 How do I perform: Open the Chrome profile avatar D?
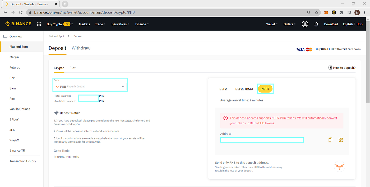(x=357, y=12)
